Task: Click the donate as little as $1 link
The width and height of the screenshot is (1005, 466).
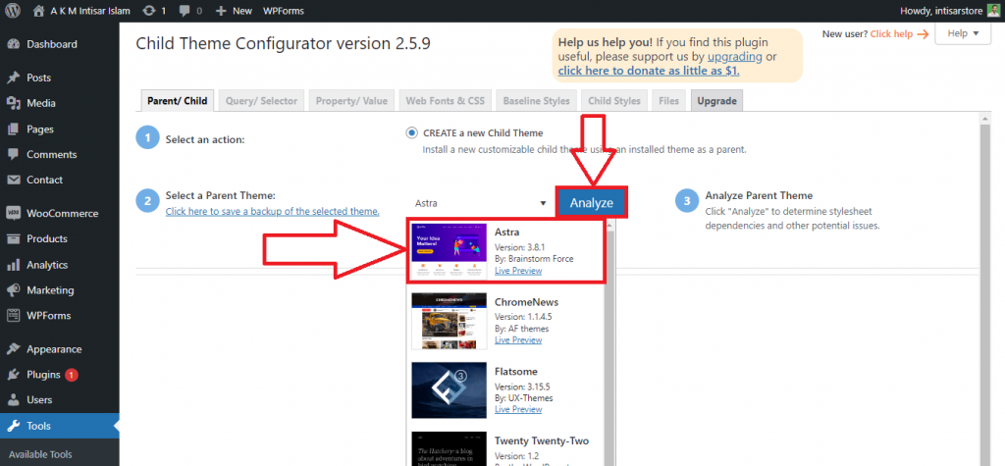Action: pyautogui.click(x=649, y=71)
